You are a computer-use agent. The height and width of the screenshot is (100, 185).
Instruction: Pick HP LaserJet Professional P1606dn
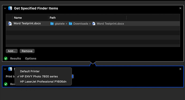click(43, 82)
